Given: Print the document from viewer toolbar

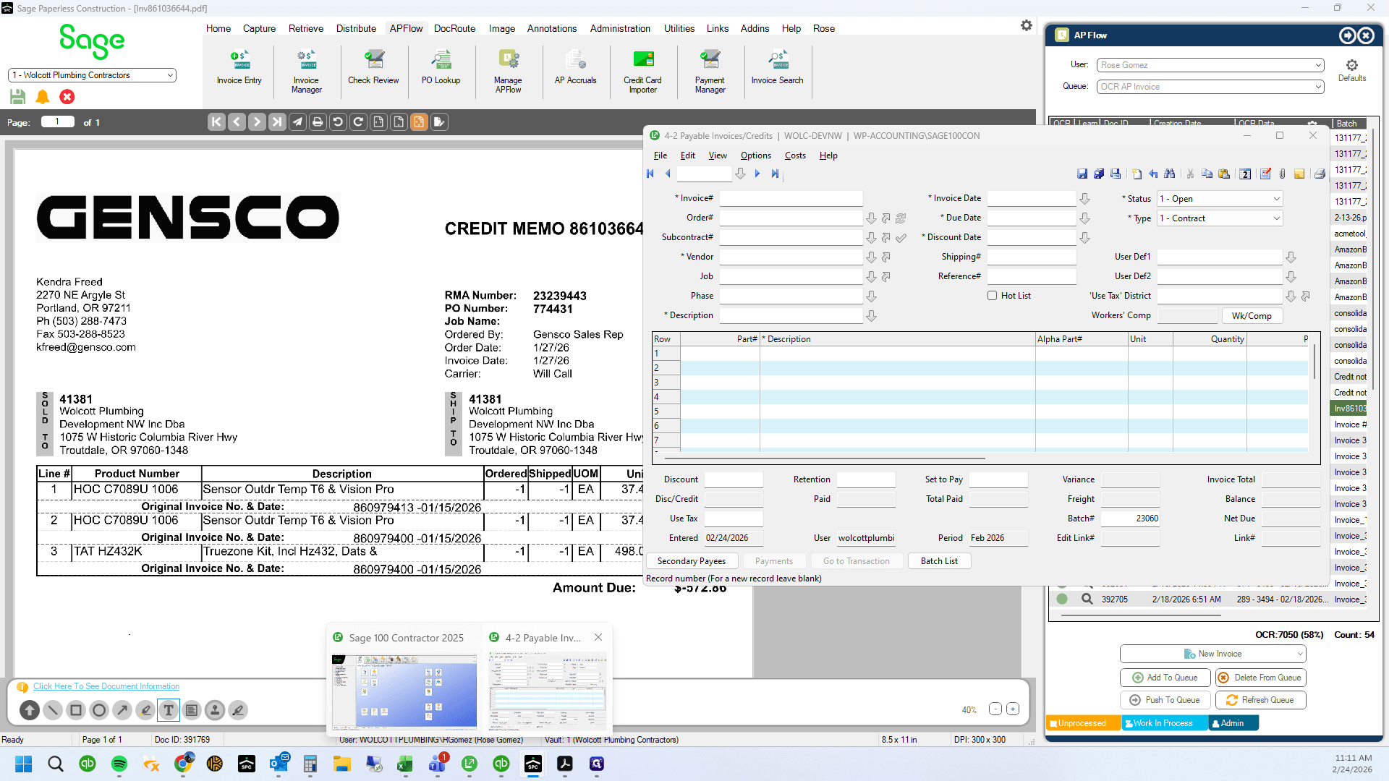Looking at the screenshot, I should (x=318, y=122).
